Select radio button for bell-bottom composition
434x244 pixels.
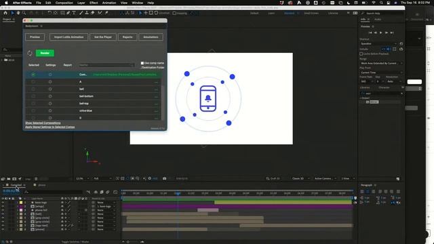[x=33, y=96]
